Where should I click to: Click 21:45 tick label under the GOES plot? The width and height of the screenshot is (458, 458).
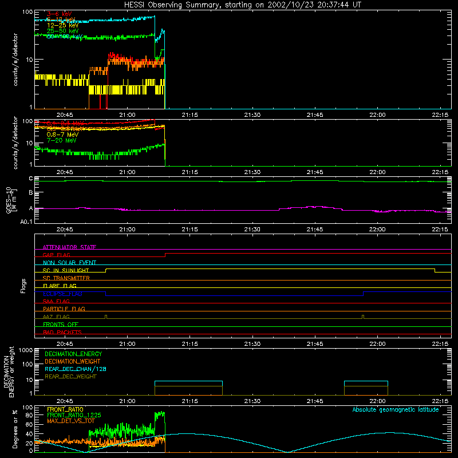(315, 230)
